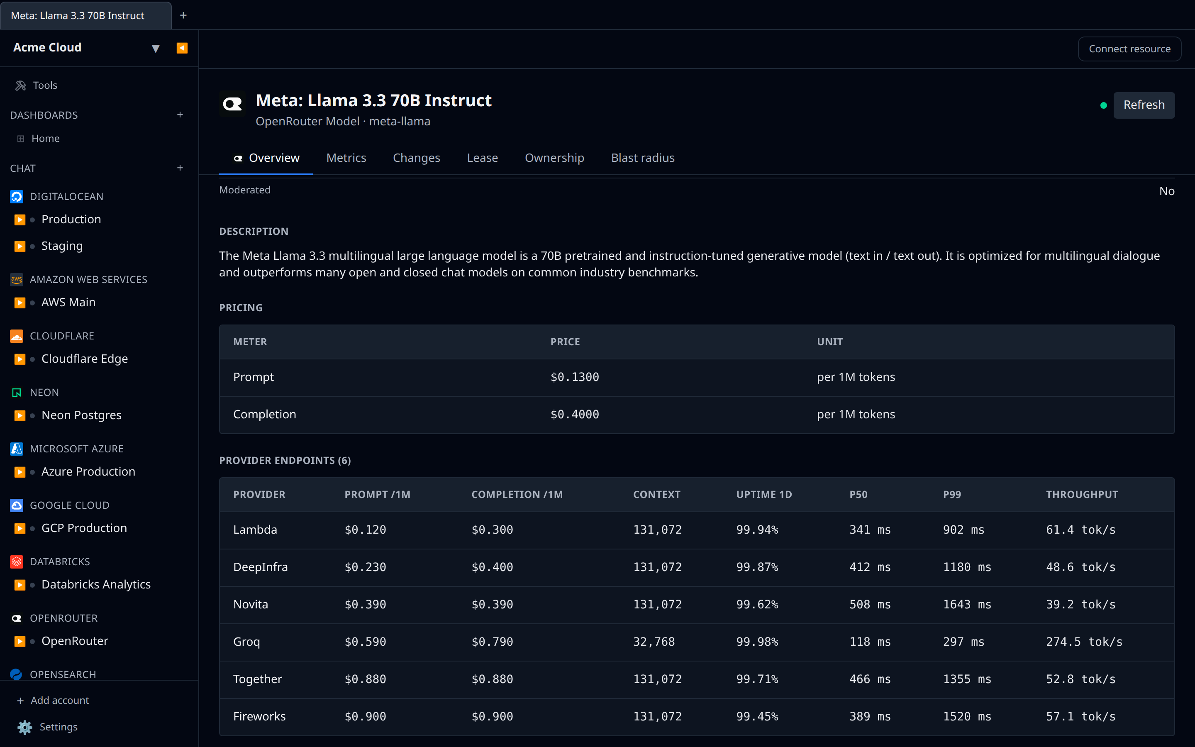Open Settings from the sidebar
Viewport: 1195px width, 747px height.
coord(58,727)
